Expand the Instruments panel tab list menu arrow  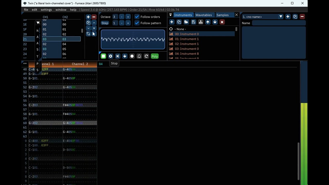[x=170, y=15]
